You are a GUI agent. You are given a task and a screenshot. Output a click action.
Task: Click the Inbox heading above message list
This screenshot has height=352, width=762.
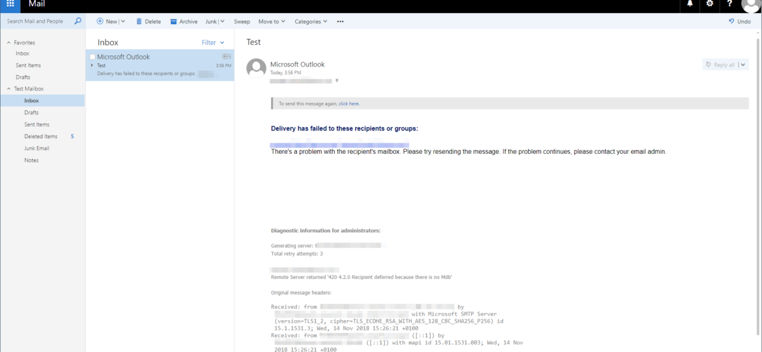[x=108, y=43]
